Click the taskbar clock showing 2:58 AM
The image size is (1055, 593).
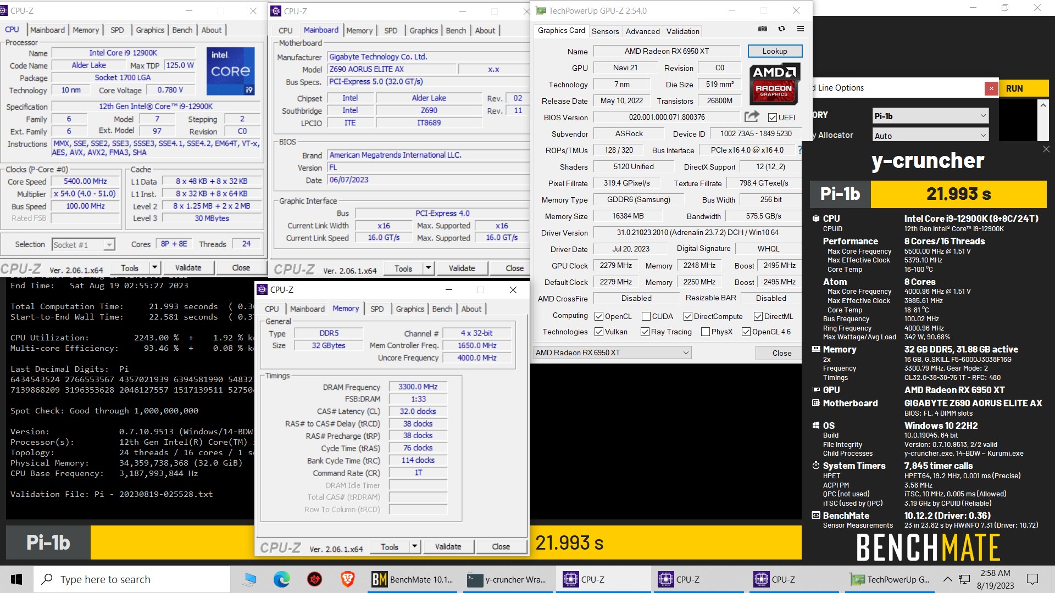pos(996,579)
